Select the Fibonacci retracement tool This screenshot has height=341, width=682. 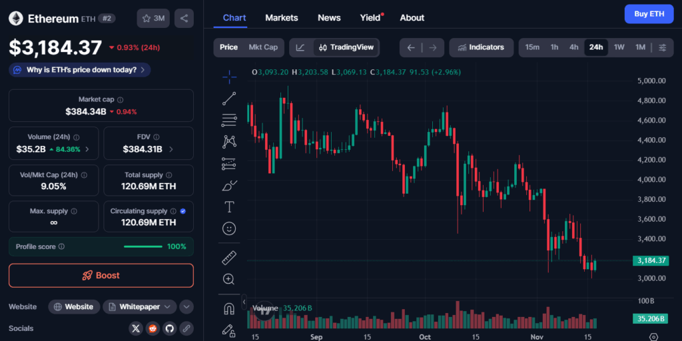coord(229,120)
